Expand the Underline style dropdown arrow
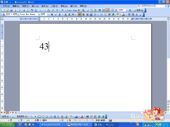The image size is (170, 127). 62,15
